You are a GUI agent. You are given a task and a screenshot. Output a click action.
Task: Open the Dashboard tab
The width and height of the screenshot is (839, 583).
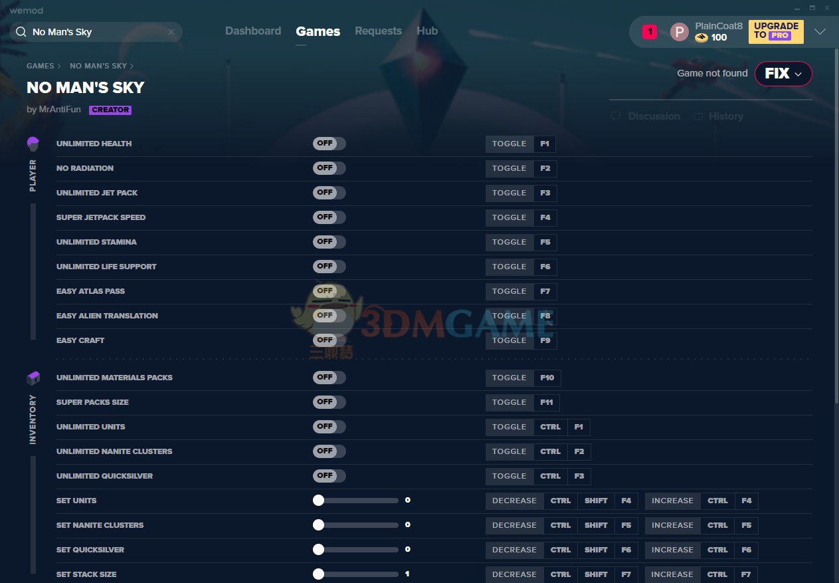[x=253, y=31]
